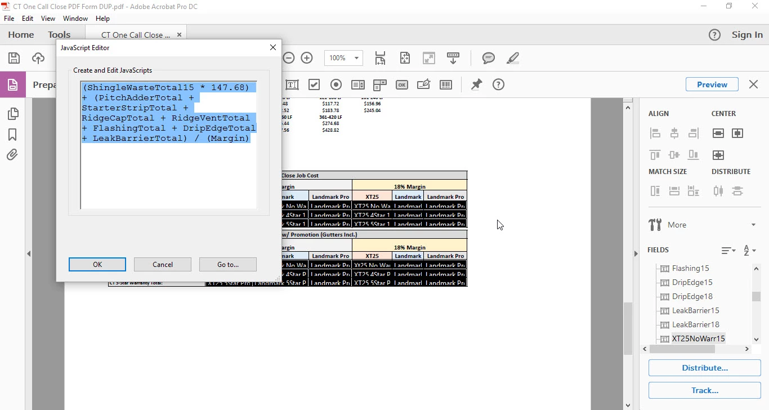Image resolution: width=769 pixels, height=410 pixels.
Task: Open the Edit menu
Action: (28, 19)
